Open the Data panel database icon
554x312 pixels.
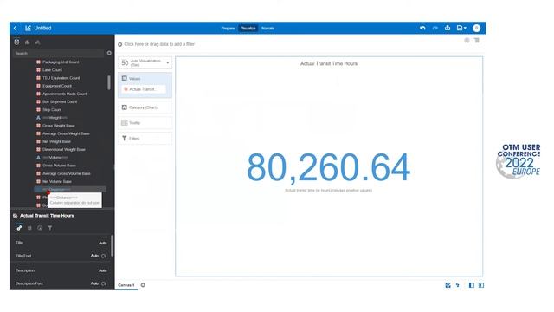click(16, 42)
